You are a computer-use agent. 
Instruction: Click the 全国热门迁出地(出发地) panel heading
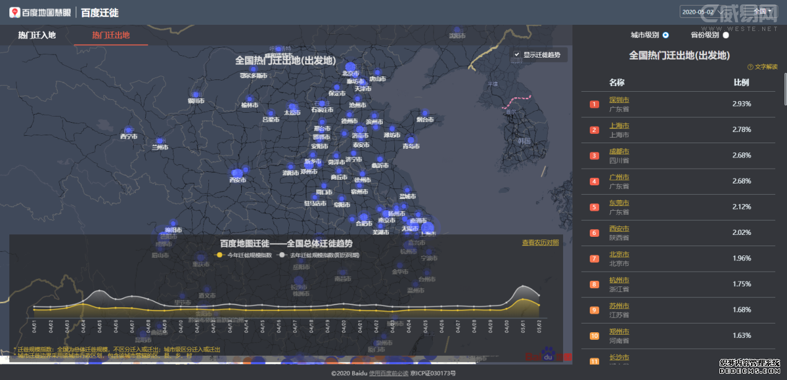point(679,55)
